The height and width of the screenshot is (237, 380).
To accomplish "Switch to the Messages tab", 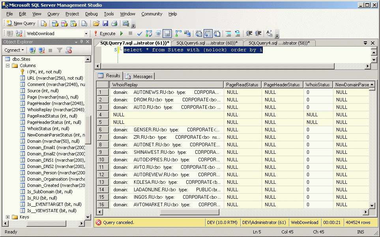I will (139, 76).
